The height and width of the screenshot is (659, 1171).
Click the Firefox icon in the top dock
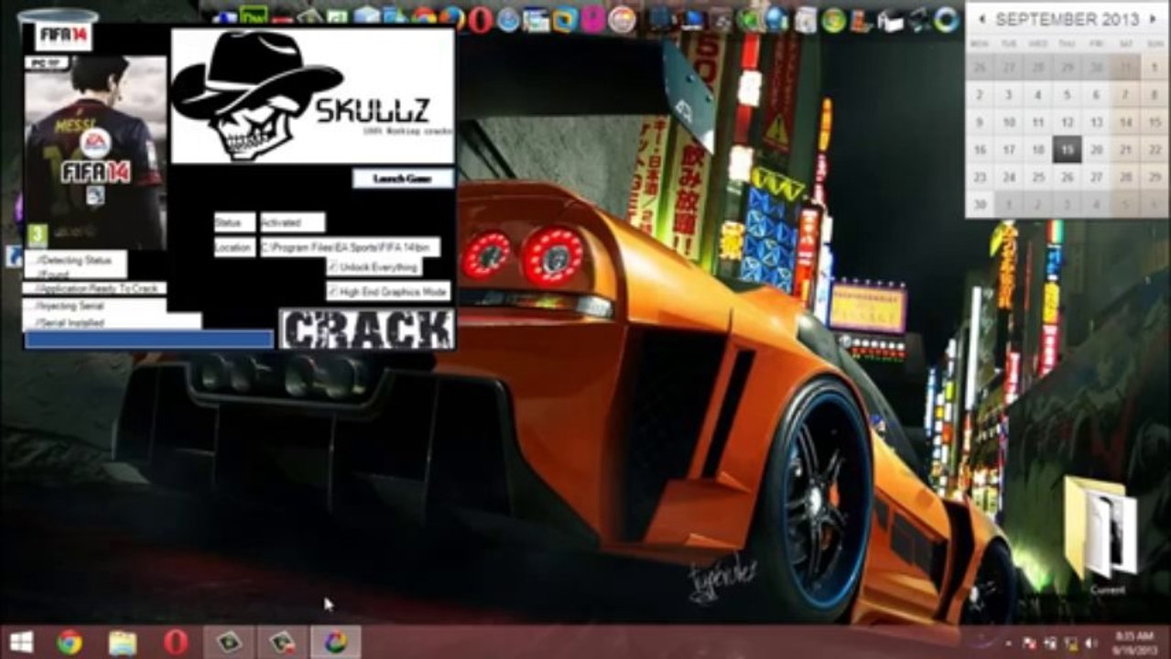[x=451, y=17]
